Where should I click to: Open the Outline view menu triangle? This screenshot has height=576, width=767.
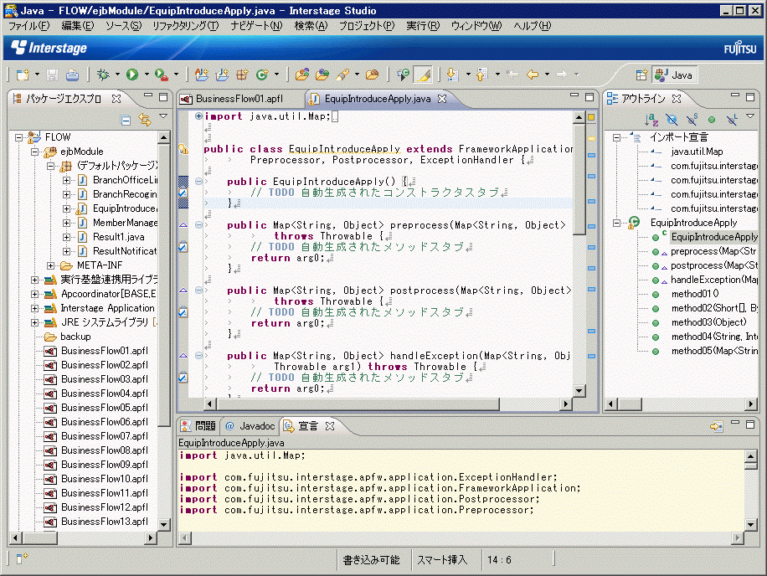pyautogui.click(x=750, y=116)
